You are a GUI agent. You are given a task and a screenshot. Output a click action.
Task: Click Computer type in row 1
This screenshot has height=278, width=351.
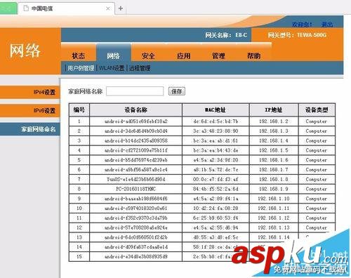click(x=317, y=121)
